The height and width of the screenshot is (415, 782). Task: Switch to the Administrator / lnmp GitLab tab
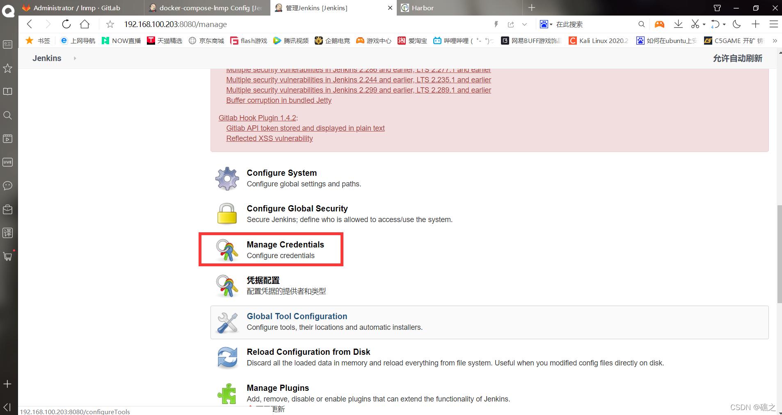[x=81, y=8]
